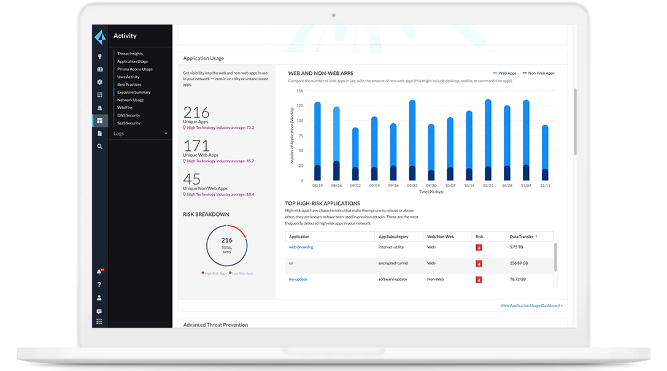Click the question mark help icon
Image resolution: width=667 pixels, height=371 pixels.
(x=99, y=285)
